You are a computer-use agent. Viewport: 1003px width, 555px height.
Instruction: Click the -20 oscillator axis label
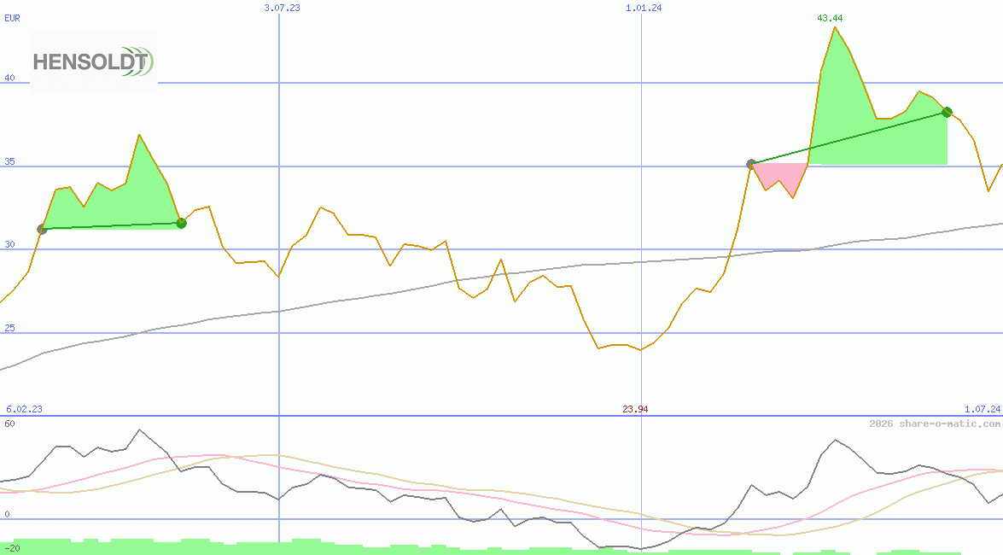coord(12,548)
